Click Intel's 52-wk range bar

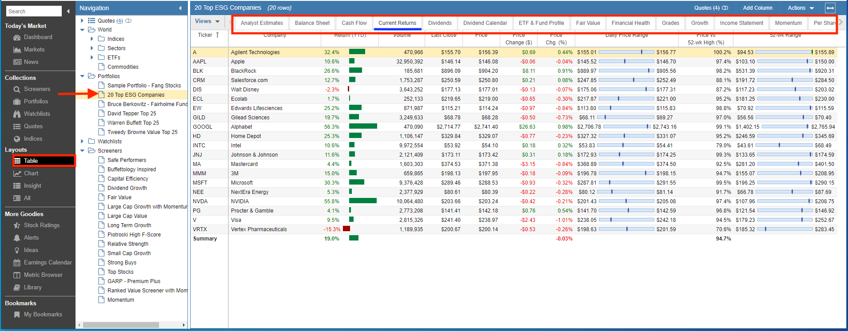point(784,146)
